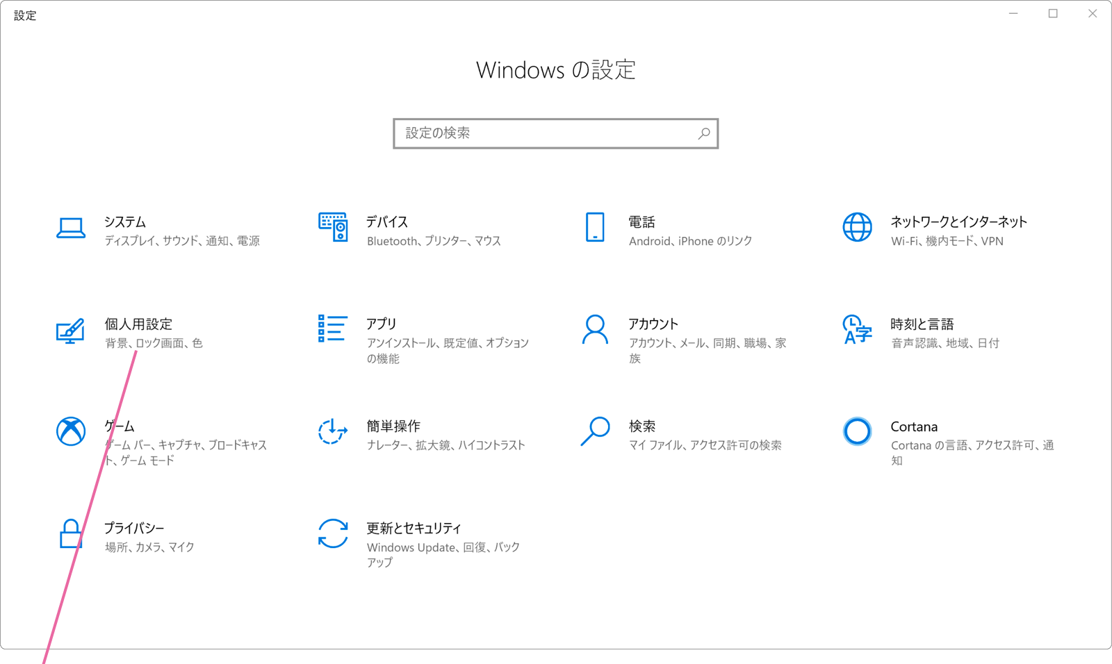1112x664 pixels.
Task: Open the 個人用設定 paintbrush icon
Action: point(71,331)
